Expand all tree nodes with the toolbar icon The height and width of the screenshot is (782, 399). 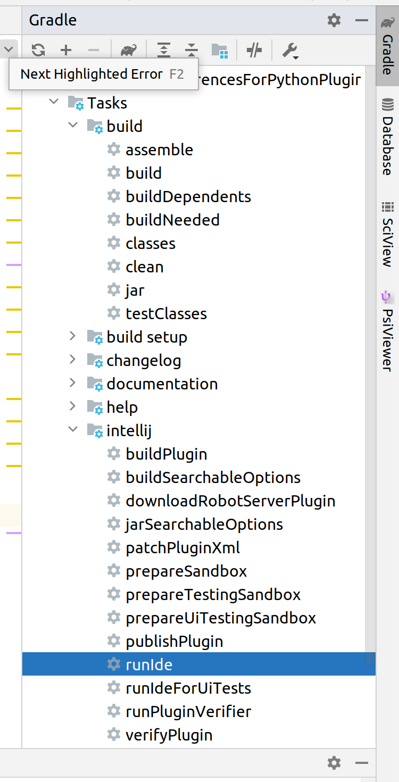tap(163, 49)
